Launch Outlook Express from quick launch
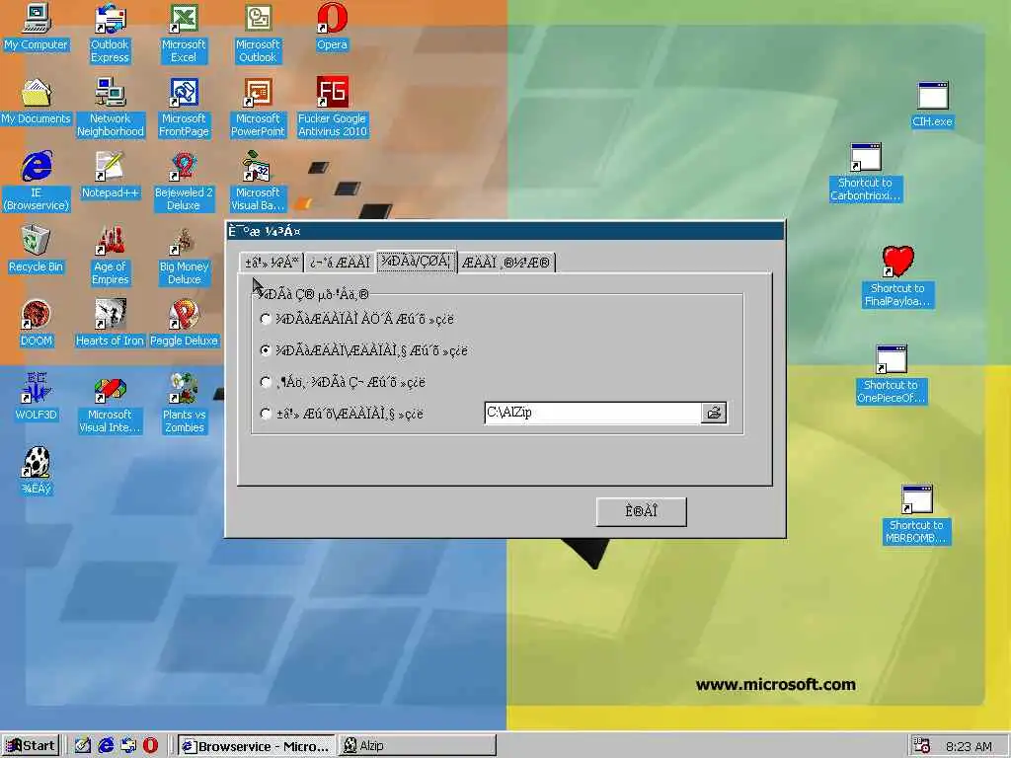Viewport: 1011px width, 758px height. tap(128, 746)
